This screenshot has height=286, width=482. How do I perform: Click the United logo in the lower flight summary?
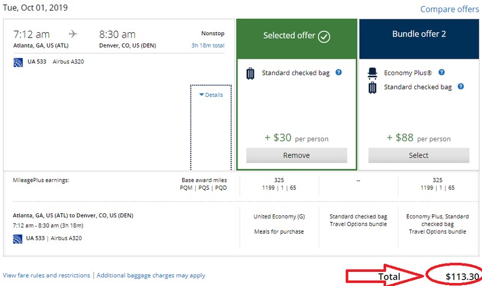[18, 238]
